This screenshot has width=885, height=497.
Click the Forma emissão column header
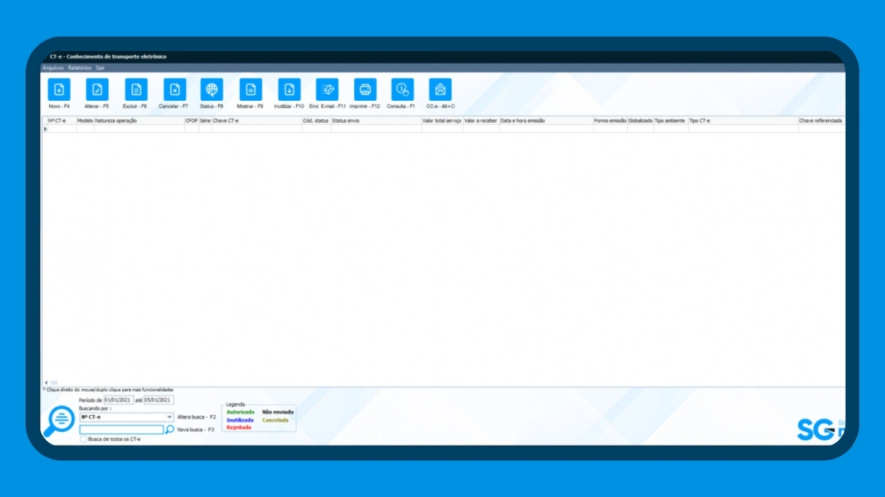610,121
